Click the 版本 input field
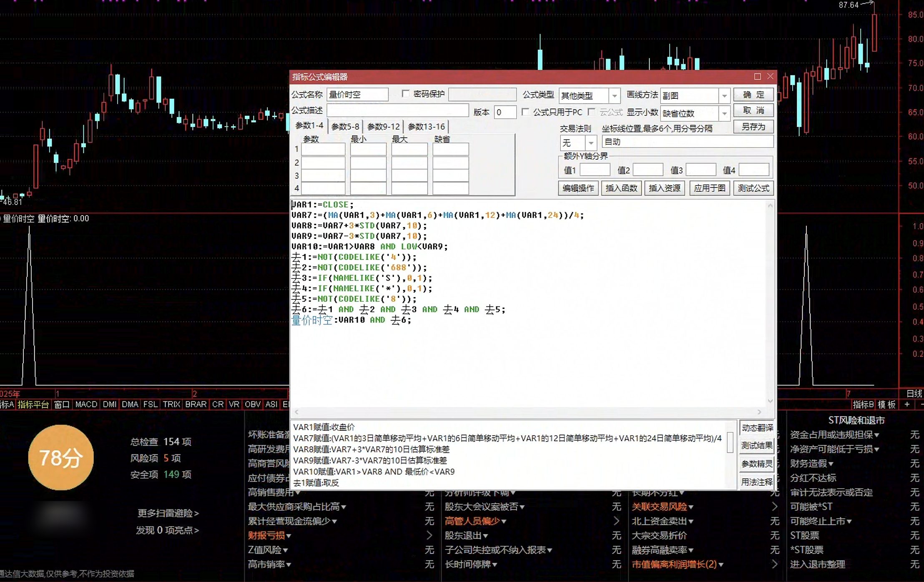This screenshot has width=924, height=582. (505, 112)
